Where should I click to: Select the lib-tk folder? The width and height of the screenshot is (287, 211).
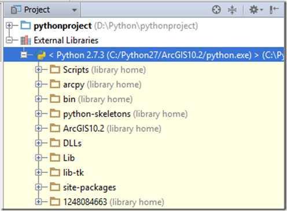(x=73, y=172)
